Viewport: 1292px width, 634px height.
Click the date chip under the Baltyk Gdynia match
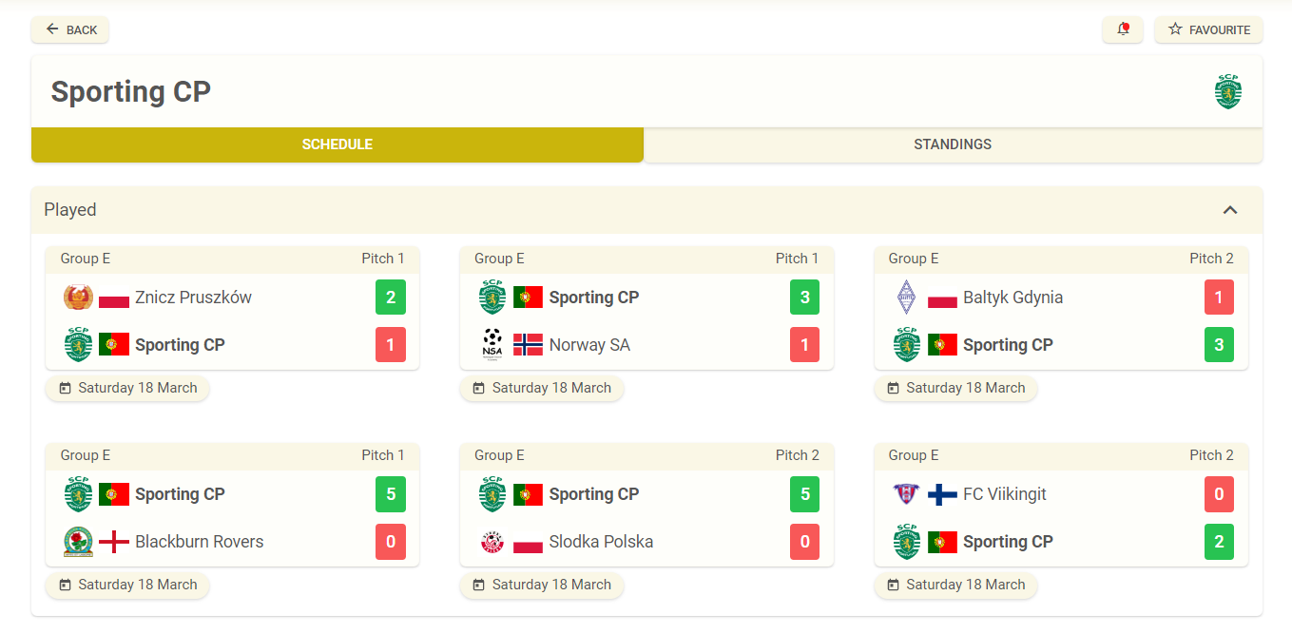955,388
